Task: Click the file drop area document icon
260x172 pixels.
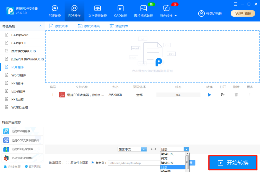Action: 153,54
